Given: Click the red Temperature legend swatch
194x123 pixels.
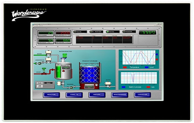Looking at the screenshot, I should tap(125, 67).
